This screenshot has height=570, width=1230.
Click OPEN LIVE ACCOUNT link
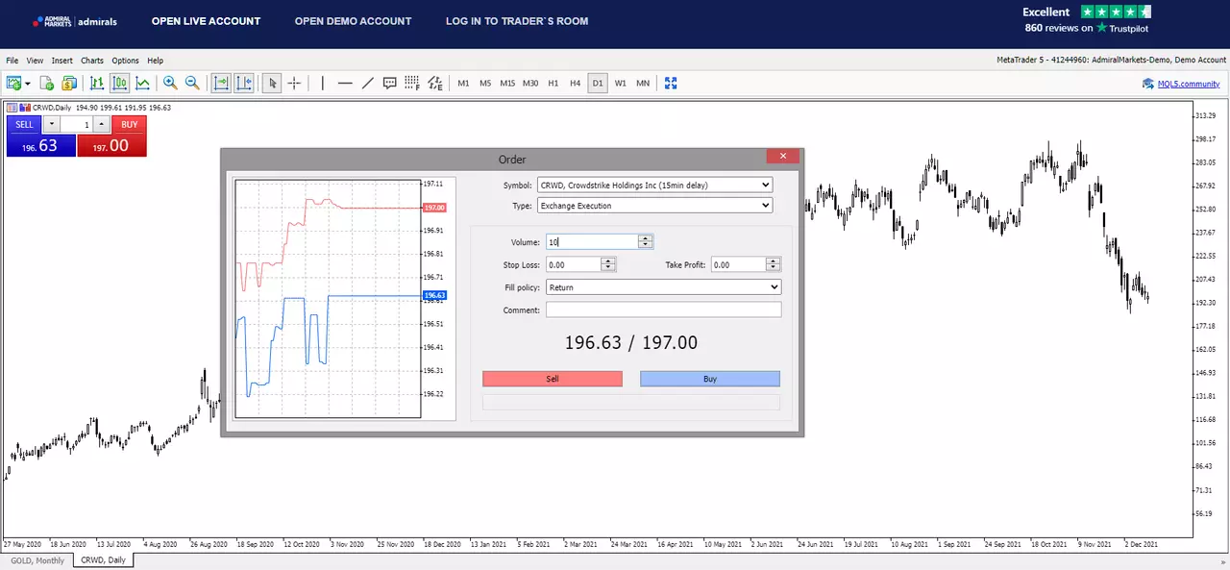(206, 21)
